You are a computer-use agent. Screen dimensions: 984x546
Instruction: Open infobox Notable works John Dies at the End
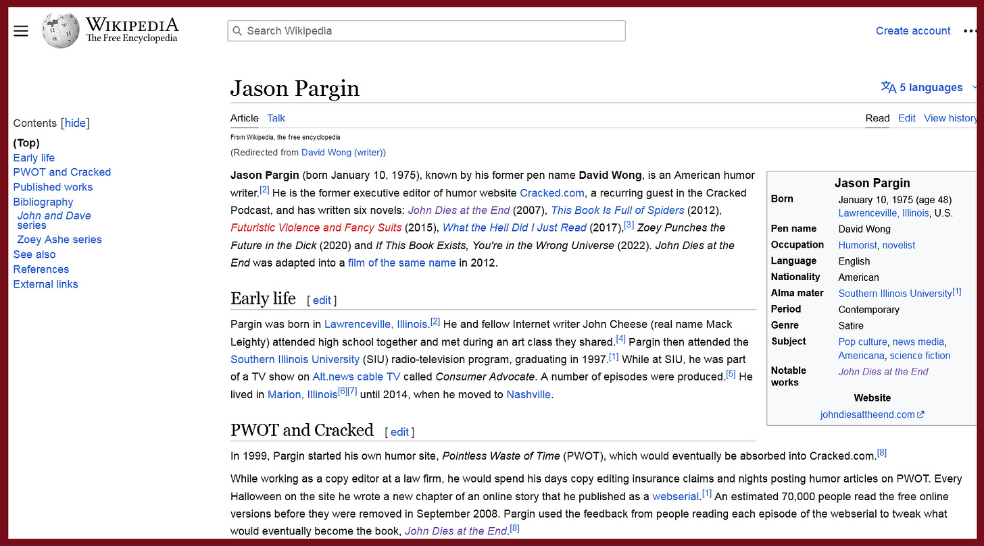click(883, 371)
